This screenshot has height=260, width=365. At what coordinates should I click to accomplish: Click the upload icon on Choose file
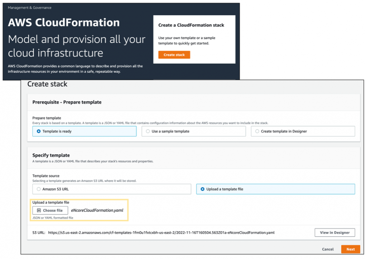pyautogui.click(x=39, y=211)
